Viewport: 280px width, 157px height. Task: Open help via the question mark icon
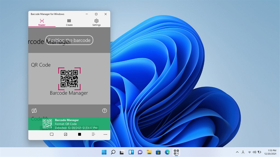pyautogui.click(x=104, y=111)
